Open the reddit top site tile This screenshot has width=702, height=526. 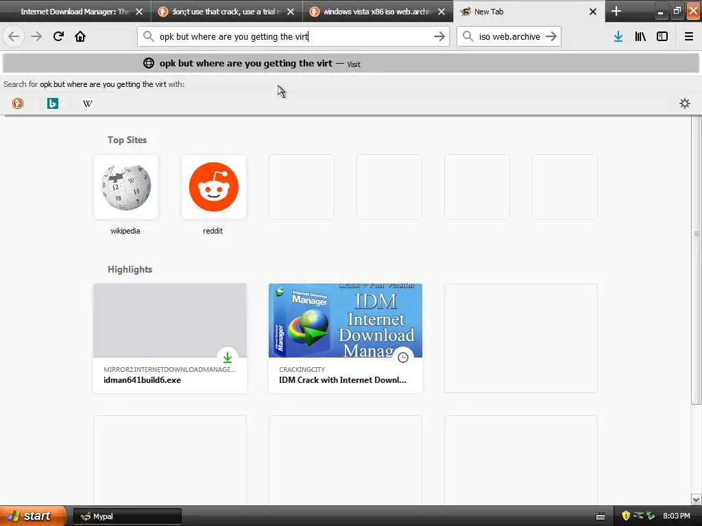pyautogui.click(x=214, y=187)
